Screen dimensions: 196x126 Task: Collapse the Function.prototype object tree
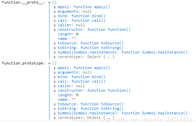(x=49, y=63)
